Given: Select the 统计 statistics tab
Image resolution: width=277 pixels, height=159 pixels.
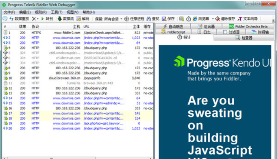Looking at the screenshot, I should coord(184,37).
